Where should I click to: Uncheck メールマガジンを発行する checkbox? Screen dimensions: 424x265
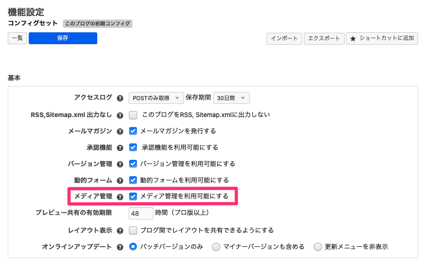133,131
